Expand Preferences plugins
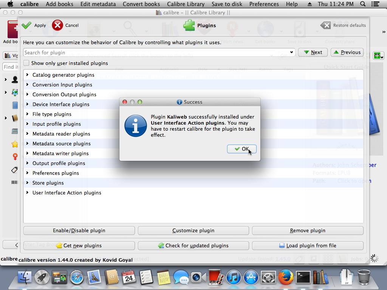Viewport: 387px width, 290px height. tap(27, 173)
